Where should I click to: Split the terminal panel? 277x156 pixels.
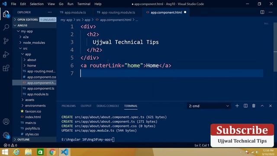[245, 106]
